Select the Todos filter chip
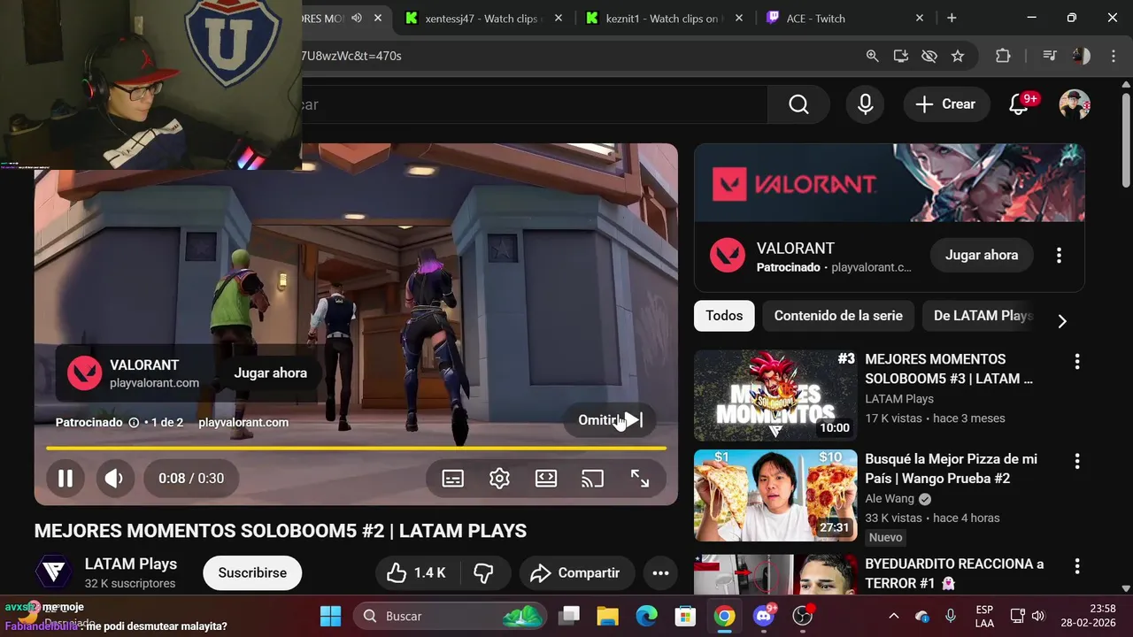1133x637 pixels. [x=724, y=316]
